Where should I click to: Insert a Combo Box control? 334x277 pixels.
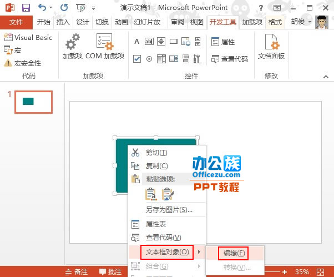coord(161,59)
